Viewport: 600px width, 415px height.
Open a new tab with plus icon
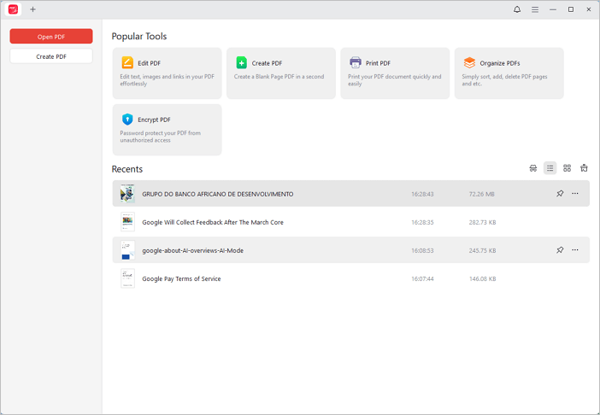33,9
